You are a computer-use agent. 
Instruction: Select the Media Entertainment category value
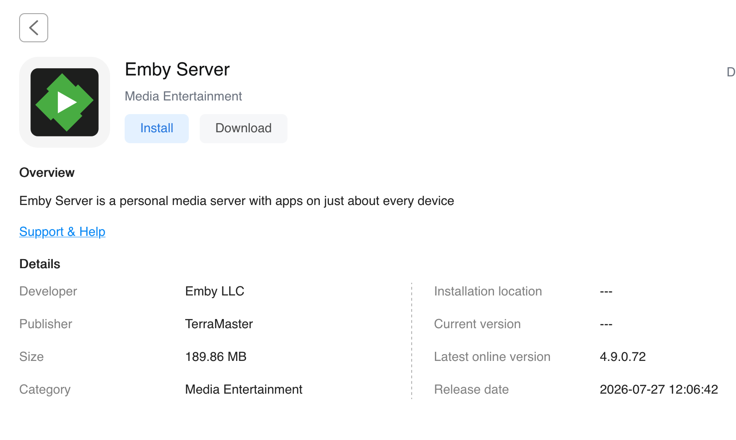243,390
